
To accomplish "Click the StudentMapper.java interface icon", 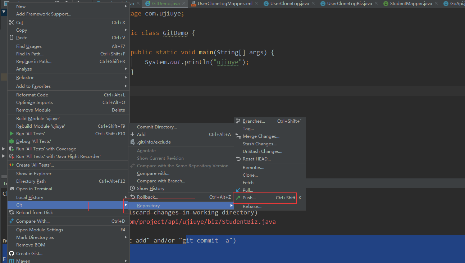I will 386,4.
